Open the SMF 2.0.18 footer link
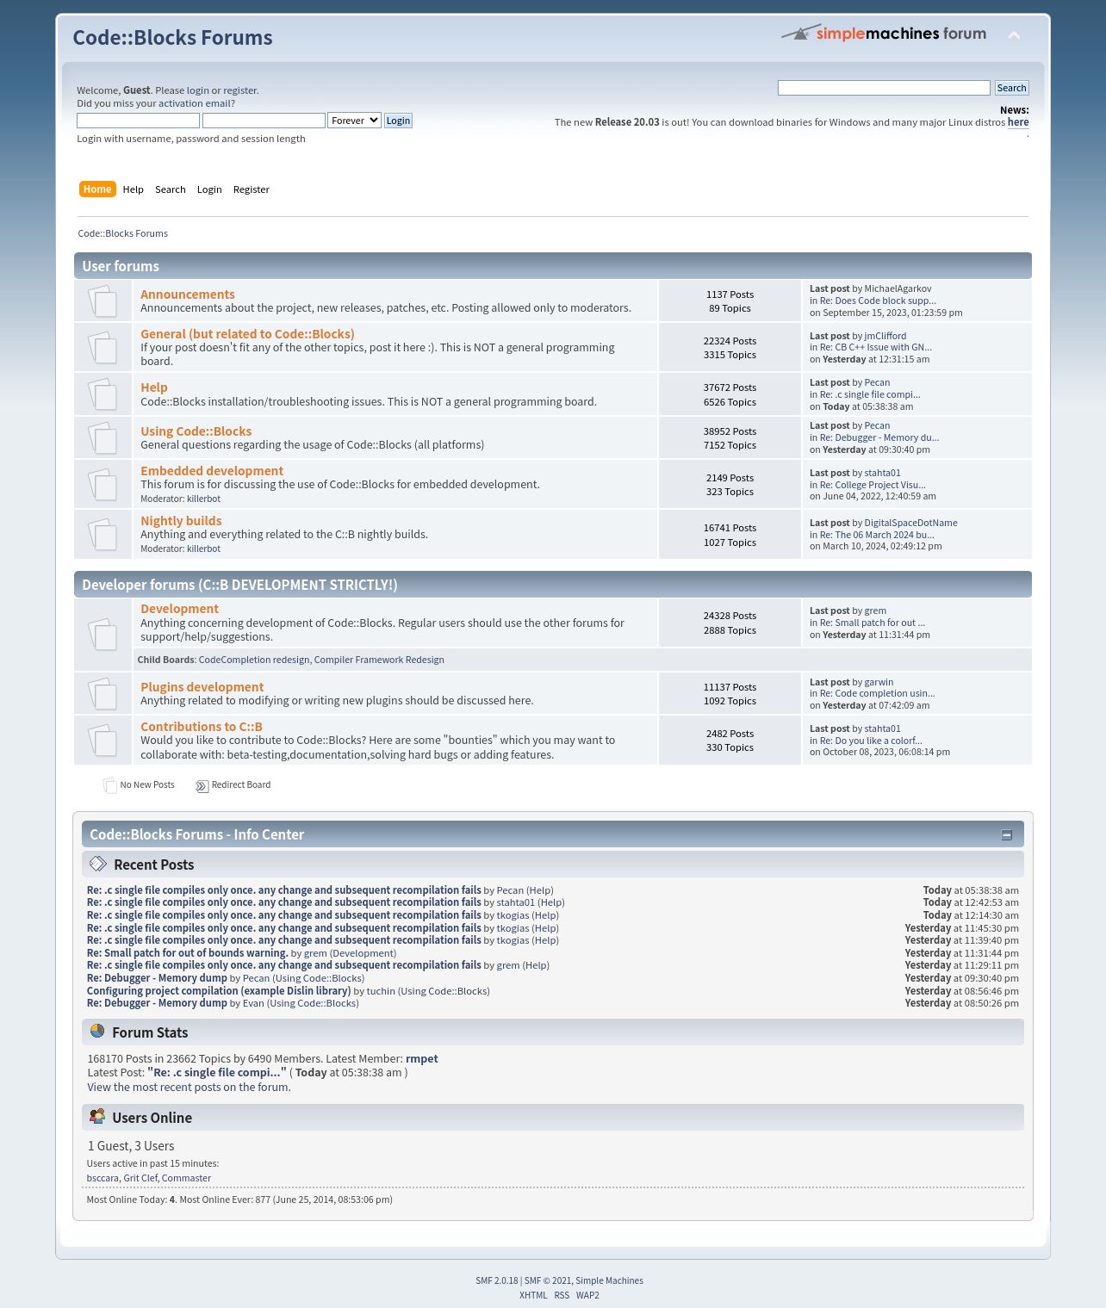Viewport: 1106px width, 1308px height. click(x=497, y=1280)
